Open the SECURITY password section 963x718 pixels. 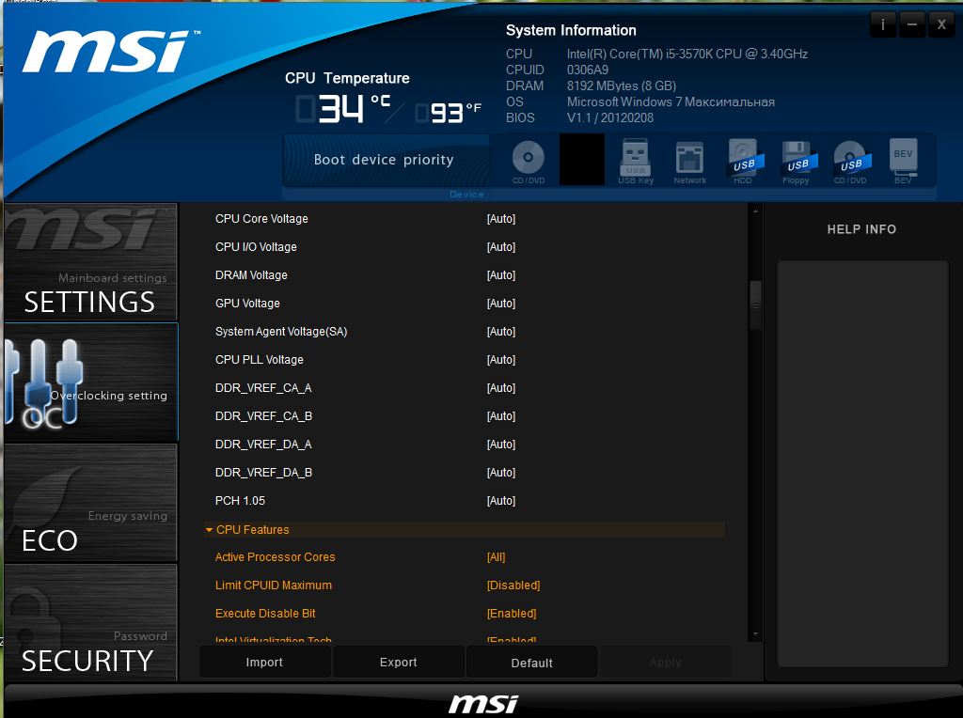pyautogui.click(x=90, y=622)
